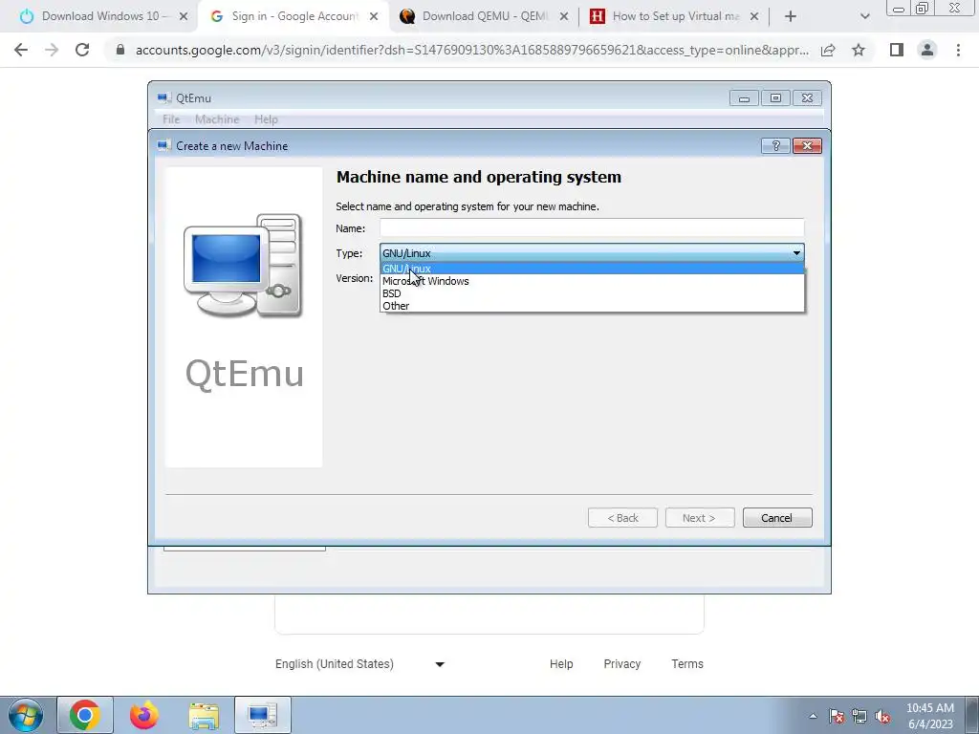Close the Create a new Machine dialog
This screenshot has width=979, height=734.
point(807,145)
